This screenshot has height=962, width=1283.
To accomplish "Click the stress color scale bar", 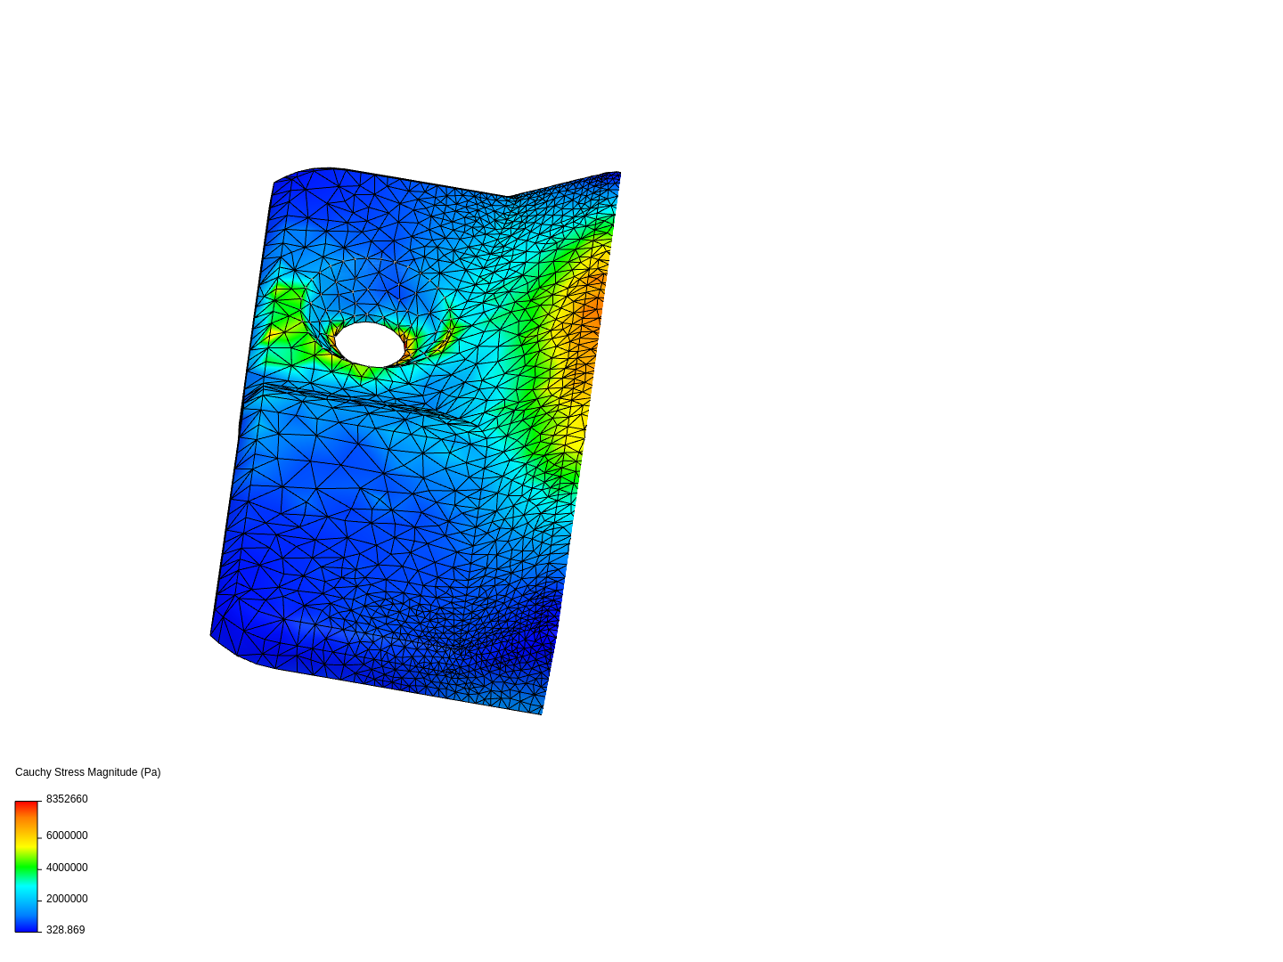I will (27, 867).
